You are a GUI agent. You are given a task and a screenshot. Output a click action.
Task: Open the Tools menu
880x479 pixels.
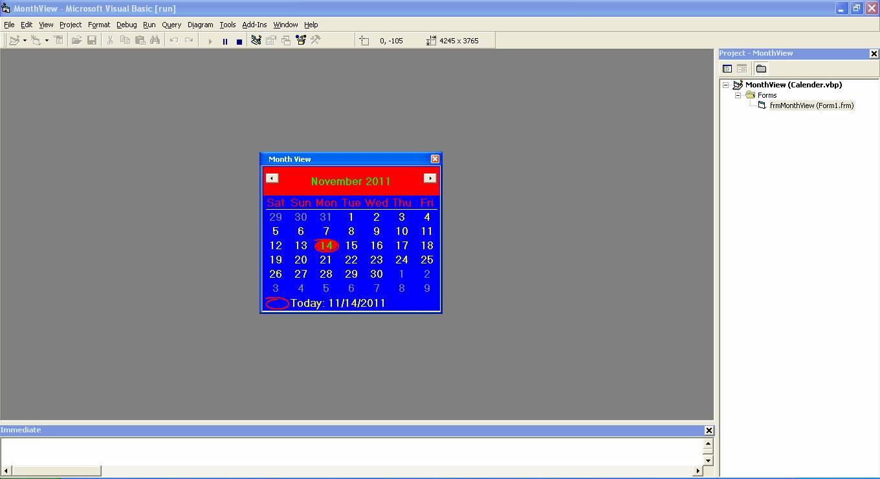coord(227,25)
